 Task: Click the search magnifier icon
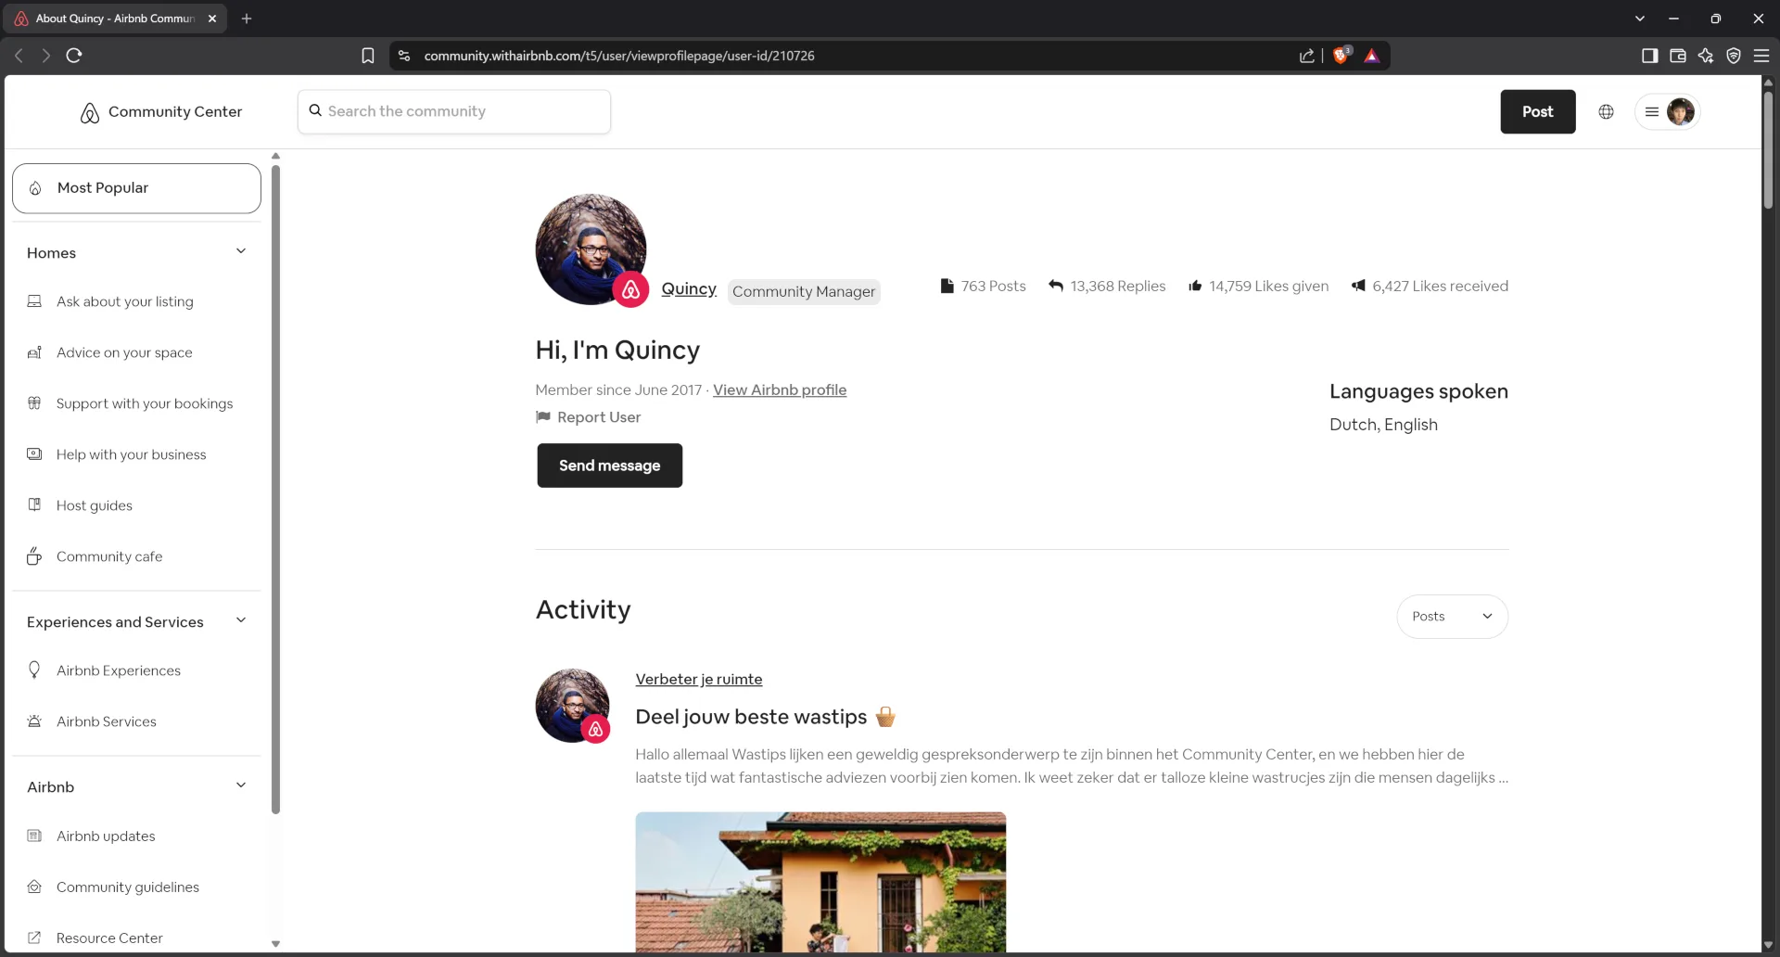tap(315, 110)
